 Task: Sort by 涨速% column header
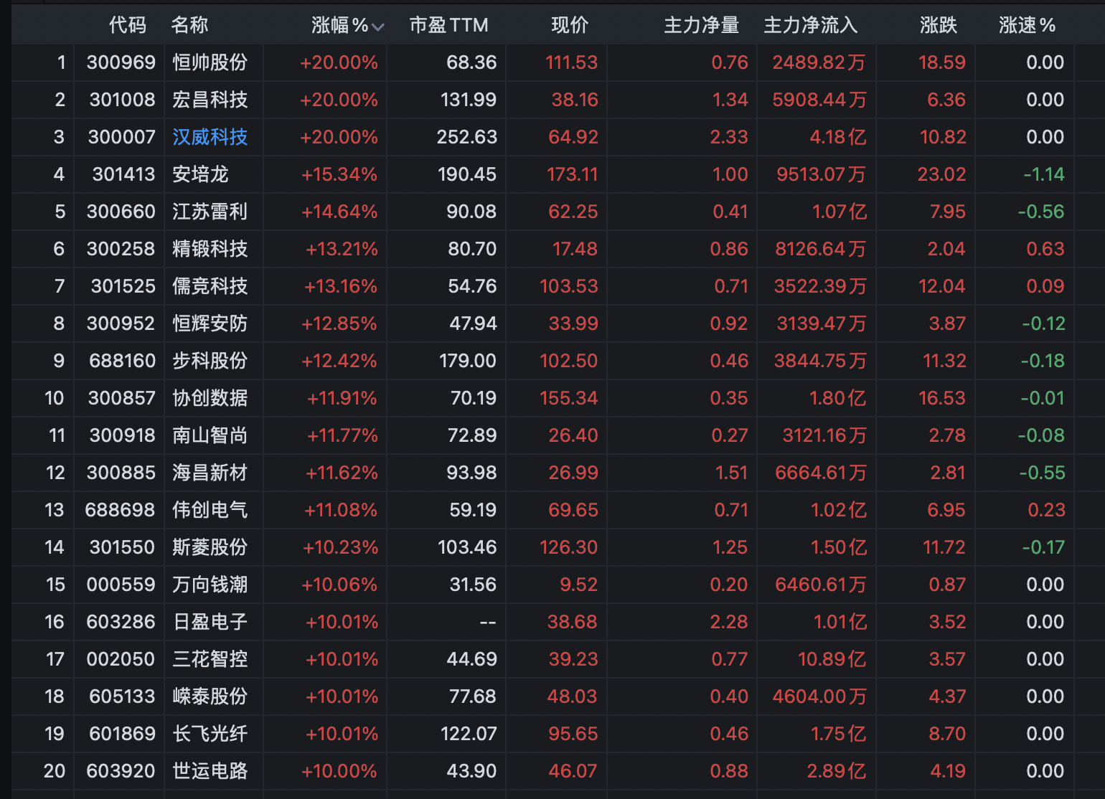point(1027,25)
